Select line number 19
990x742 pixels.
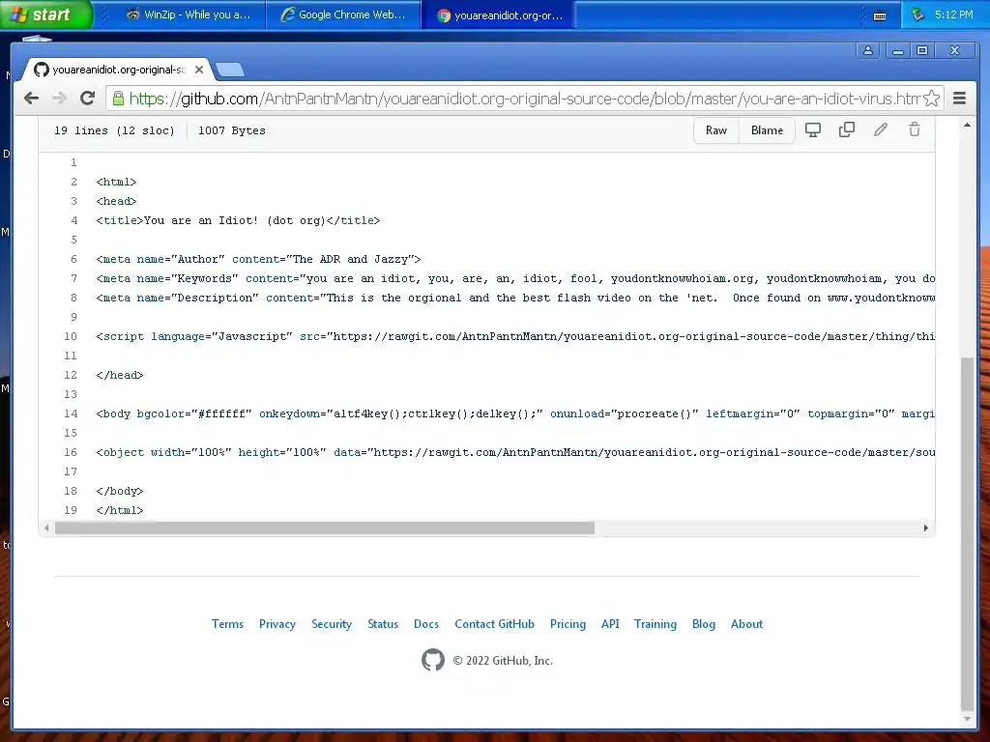pos(71,510)
